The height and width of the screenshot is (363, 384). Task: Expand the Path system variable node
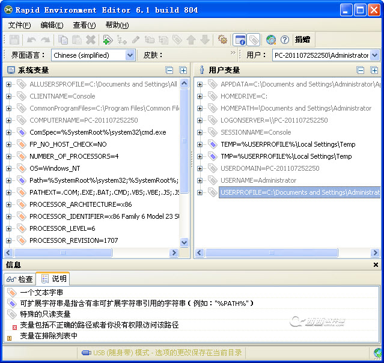pos(9,180)
